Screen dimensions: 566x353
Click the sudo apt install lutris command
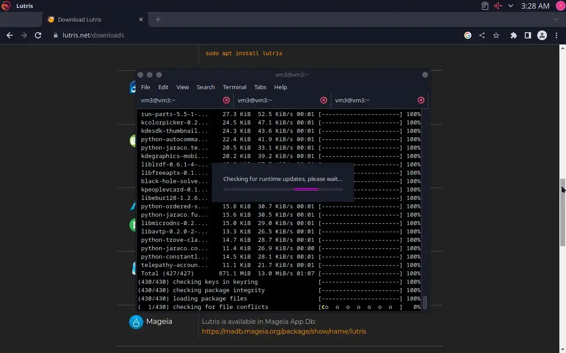click(x=244, y=53)
